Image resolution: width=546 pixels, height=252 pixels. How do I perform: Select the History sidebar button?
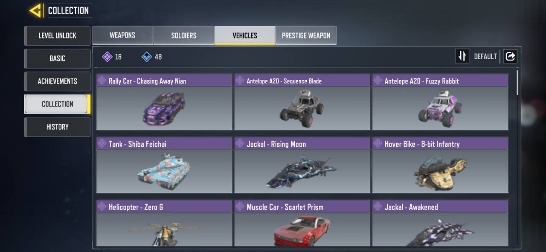click(57, 127)
